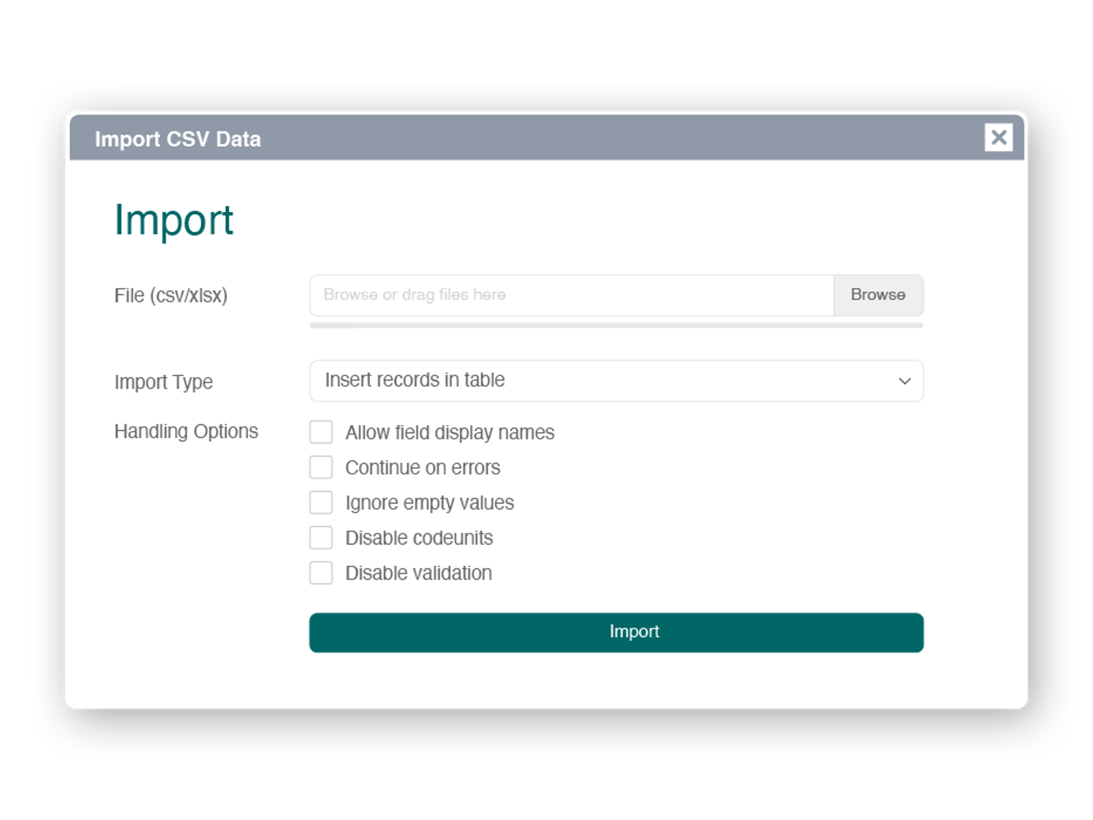Click the 'Import Type' field label
This screenshot has width=1093, height=820.
click(x=163, y=382)
